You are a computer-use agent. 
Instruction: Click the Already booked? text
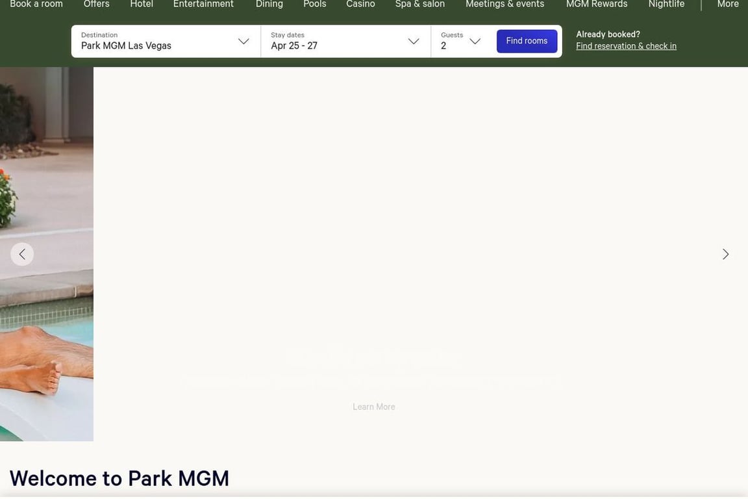[608, 34]
